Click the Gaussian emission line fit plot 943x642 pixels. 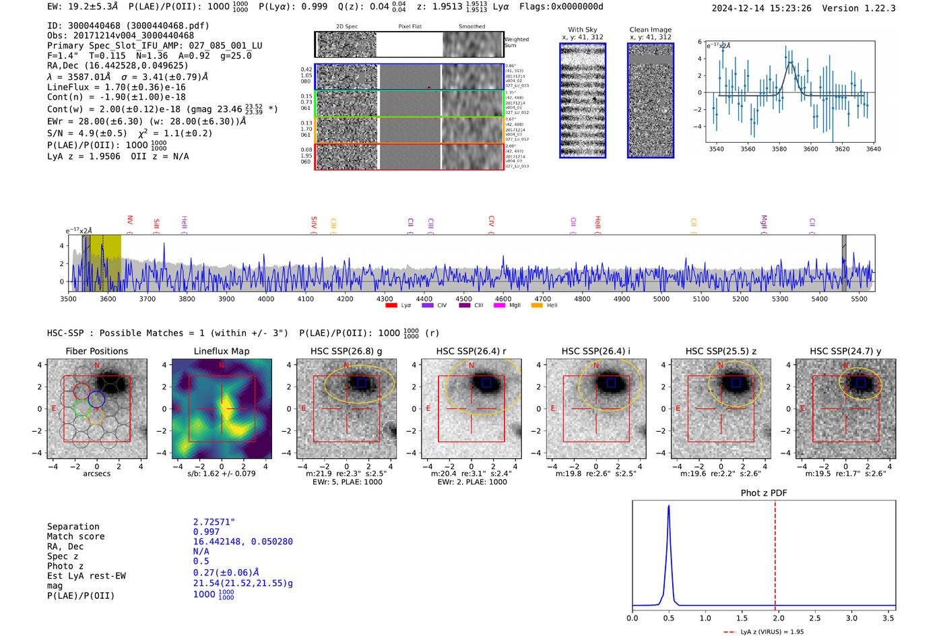click(x=789, y=91)
